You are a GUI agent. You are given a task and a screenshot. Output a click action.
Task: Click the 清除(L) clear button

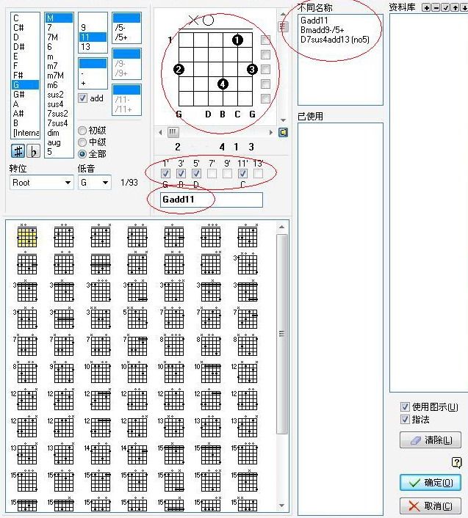(431, 440)
